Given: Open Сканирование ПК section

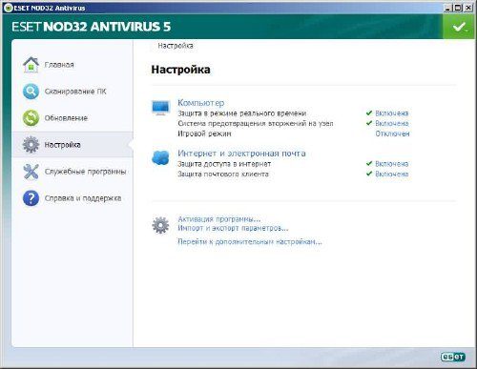Looking at the screenshot, I should click(75, 92).
